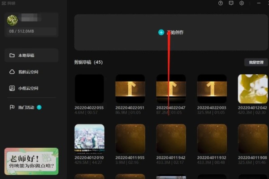Image resolution: width=269 pixels, height=179 pixels.
Task: Open draft thumbnail 202204011932
Action: point(212,139)
